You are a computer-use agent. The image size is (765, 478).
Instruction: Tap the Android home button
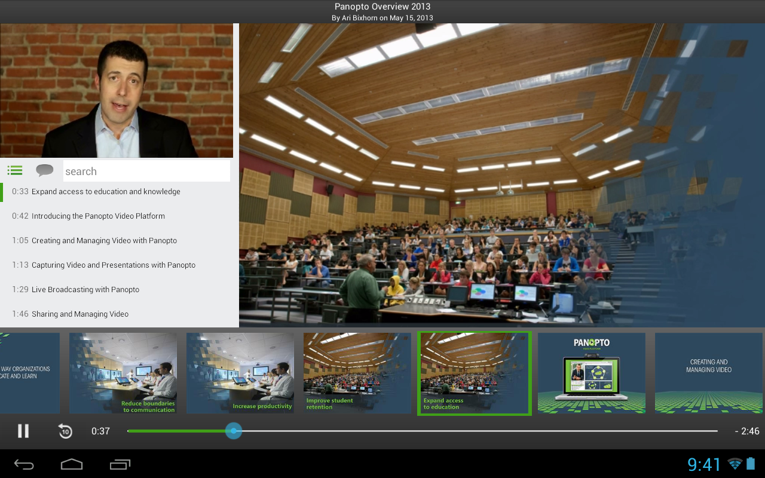click(72, 464)
